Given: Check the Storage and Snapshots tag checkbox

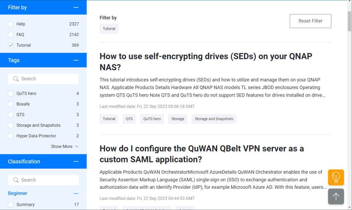Looking at the screenshot, I should coord(11,125).
